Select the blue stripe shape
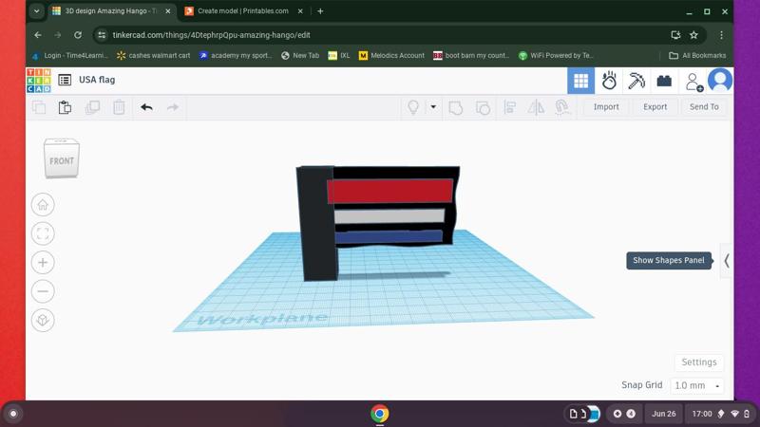Screen dimensions: 760x427 [389, 236]
